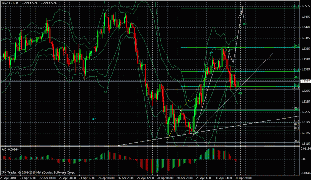Click the 28 Apr 20:00 time label

tap(185, 178)
